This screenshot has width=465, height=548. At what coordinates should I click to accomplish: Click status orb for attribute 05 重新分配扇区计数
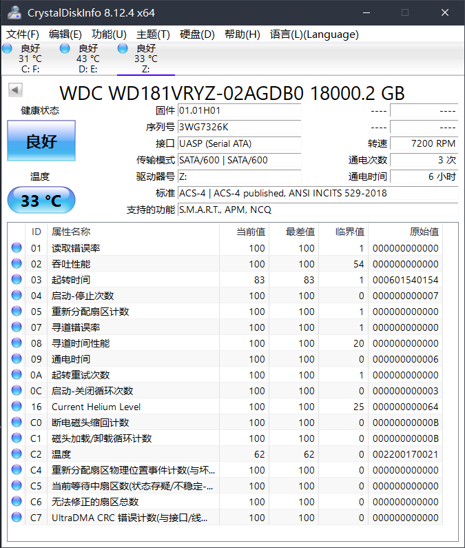17,311
